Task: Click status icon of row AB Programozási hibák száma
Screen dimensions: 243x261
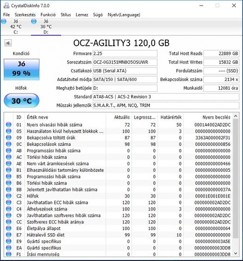Action: 9,151
